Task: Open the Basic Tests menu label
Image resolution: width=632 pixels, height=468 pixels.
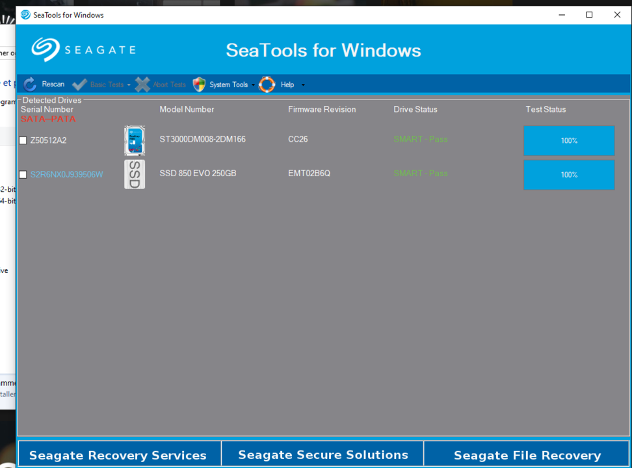Action: 107,84
